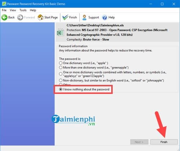
Task: Click the 'Password information' group label
Action: click(x=73, y=46)
